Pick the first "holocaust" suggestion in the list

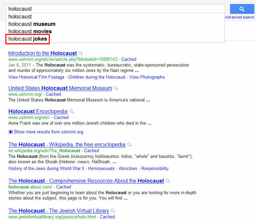point(20,16)
